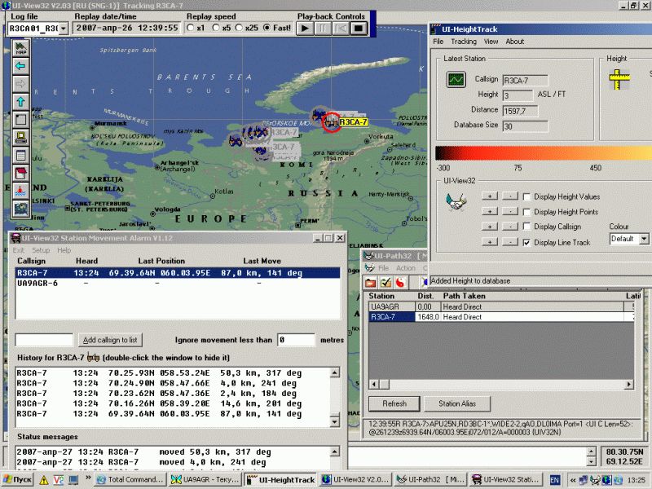Viewport: 652px width, 489px height.
Task: Click the red folder icon in UI-Path32
Action: [371, 283]
